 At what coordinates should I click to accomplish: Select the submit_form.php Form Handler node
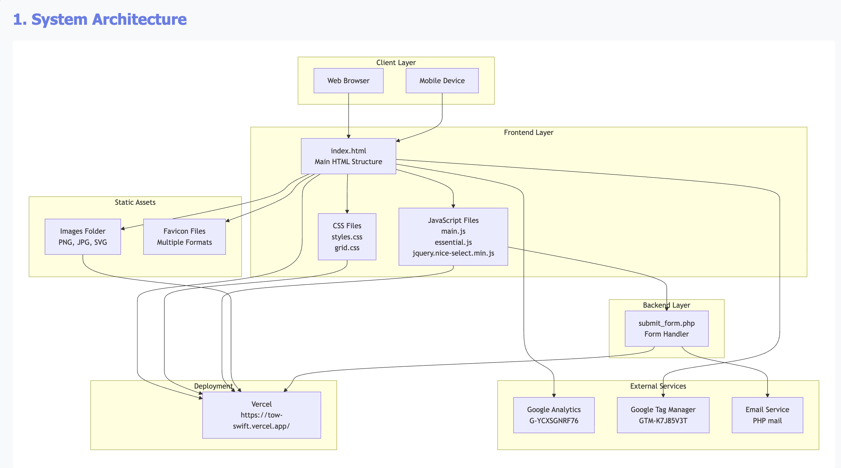[667, 328]
